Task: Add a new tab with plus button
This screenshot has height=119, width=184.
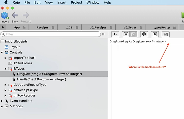Action: [x=3, y=27]
